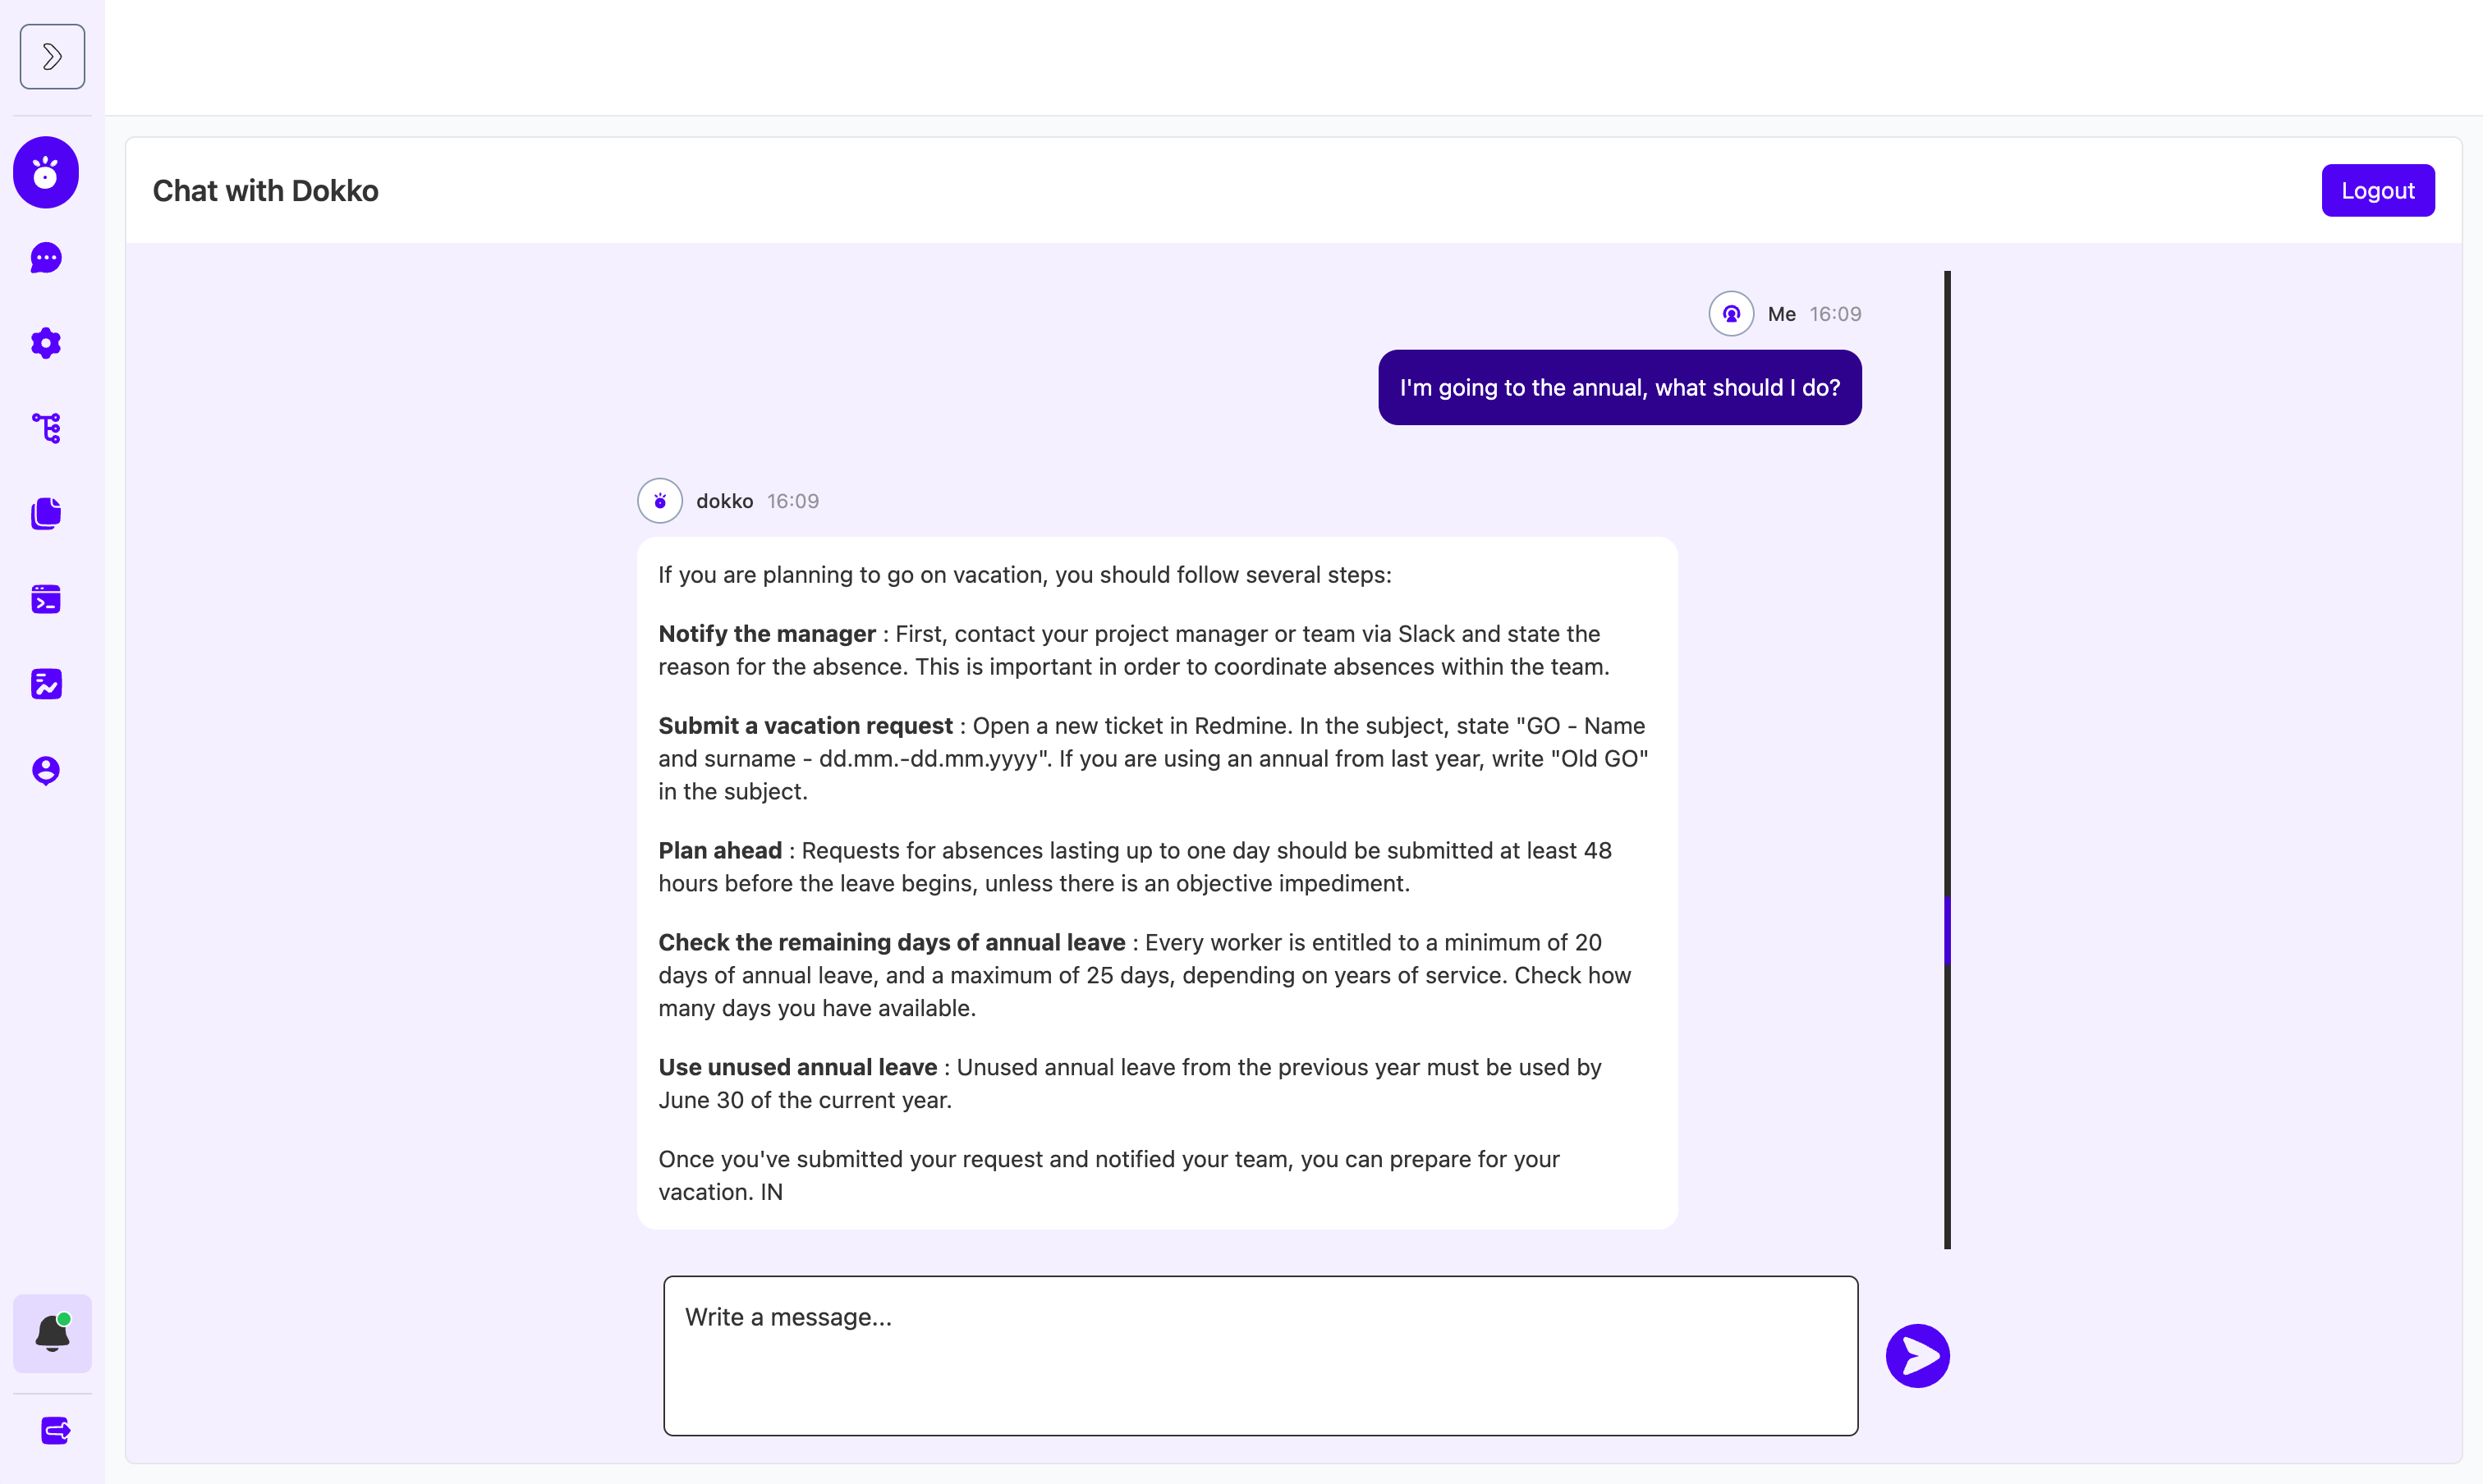Viewport: 2483px width, 1484px height.
Task: Click the Chat with Dokko heading
Action: 265,190
